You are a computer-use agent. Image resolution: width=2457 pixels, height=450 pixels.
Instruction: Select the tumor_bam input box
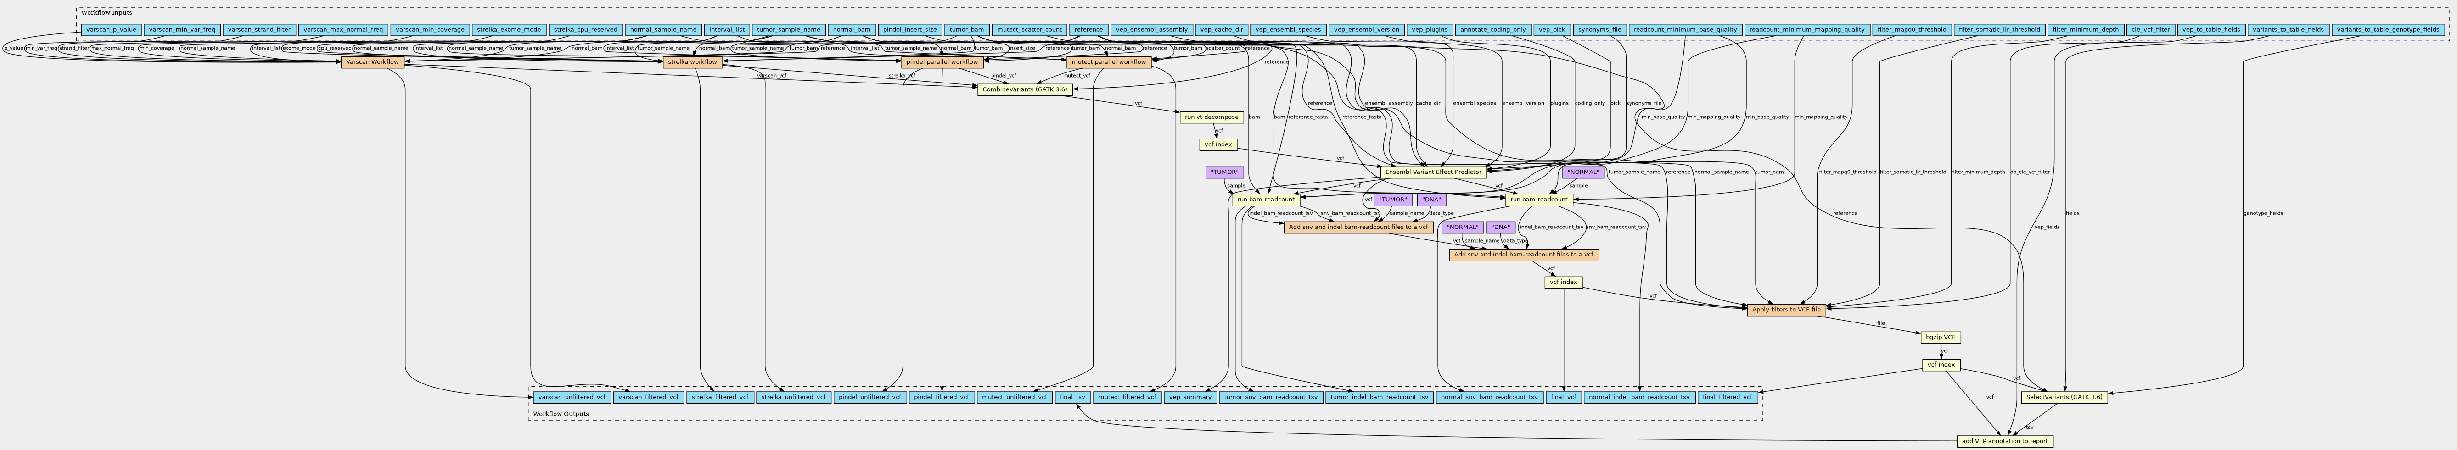[966, 29]
